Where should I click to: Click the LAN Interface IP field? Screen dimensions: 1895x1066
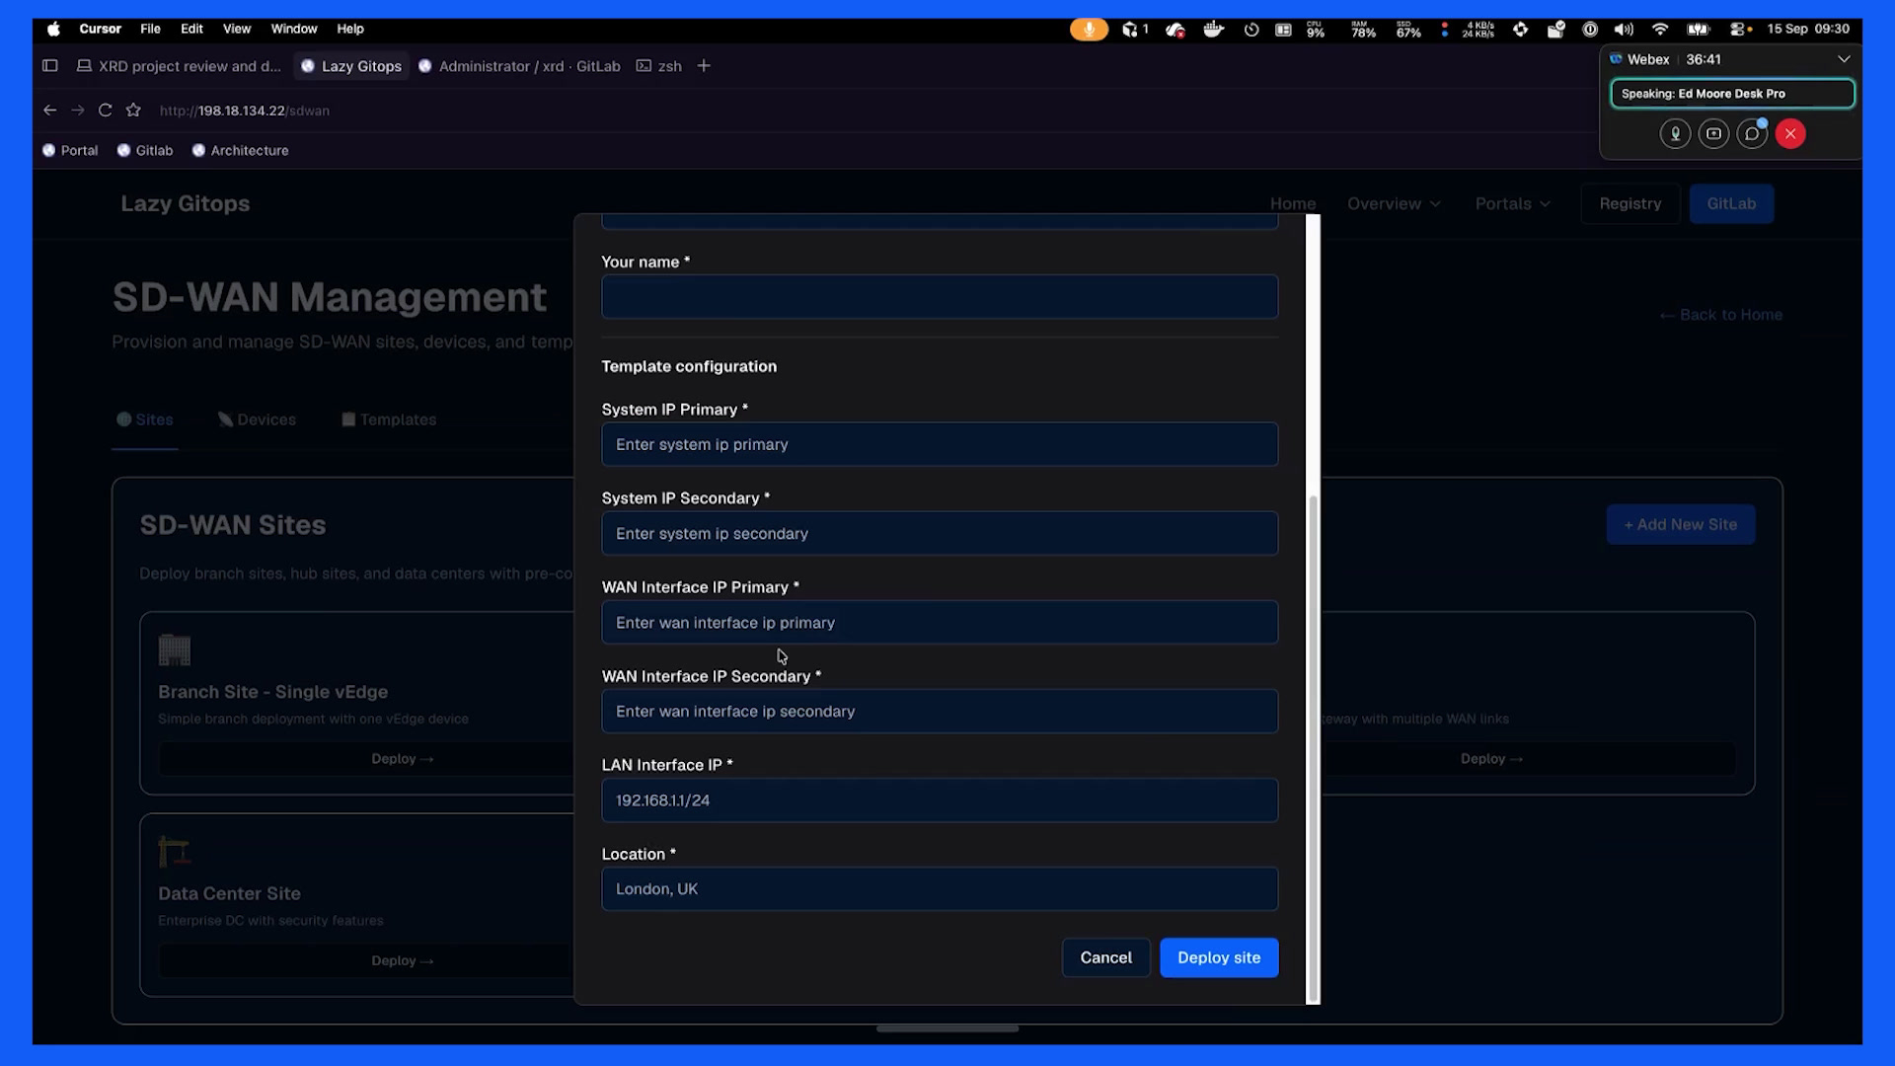(940, 800)
